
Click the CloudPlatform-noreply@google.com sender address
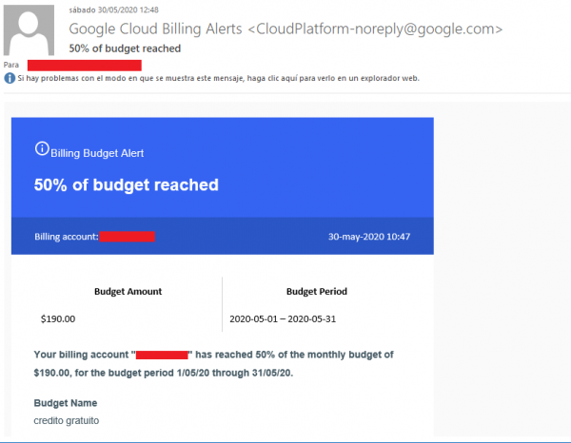click(375, 29)
